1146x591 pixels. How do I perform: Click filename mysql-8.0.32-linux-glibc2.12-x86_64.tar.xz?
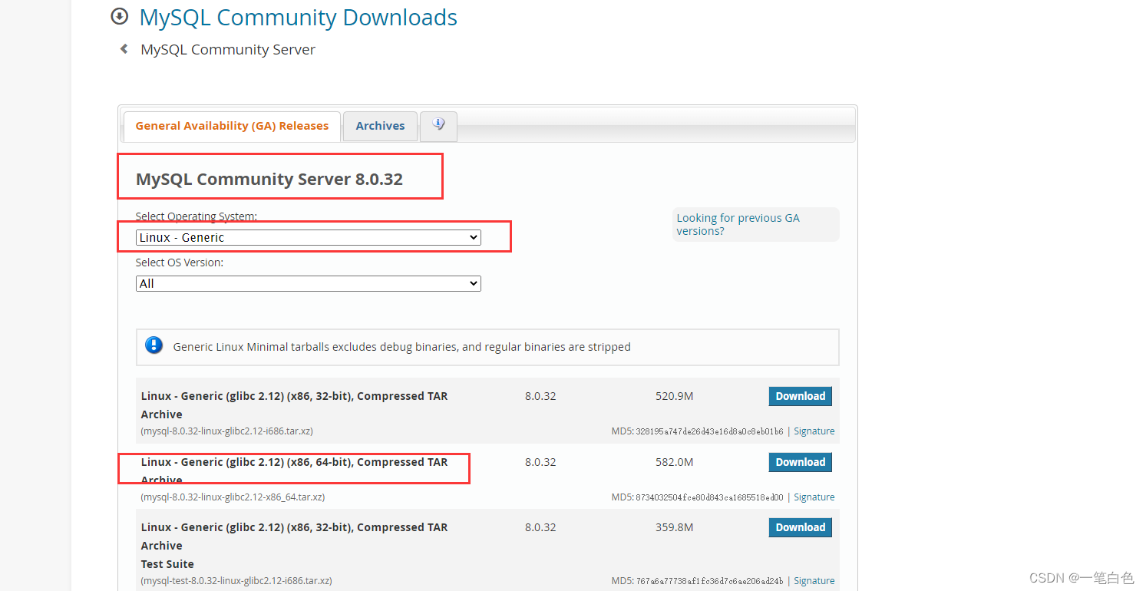(x=233, y=497)
